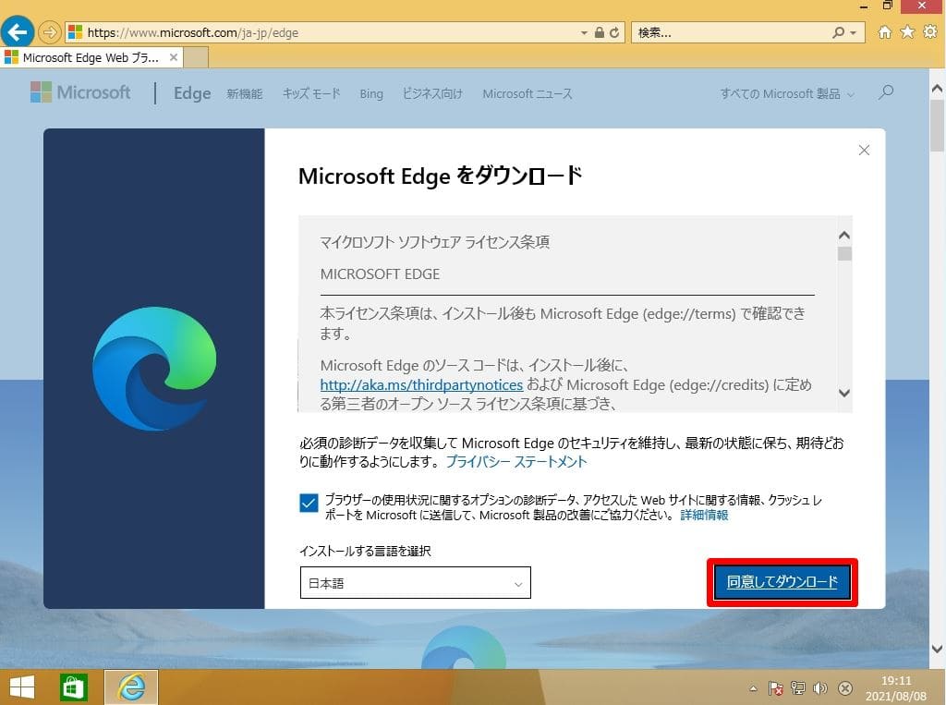Open a new blank tab

(x=196, y=57)
